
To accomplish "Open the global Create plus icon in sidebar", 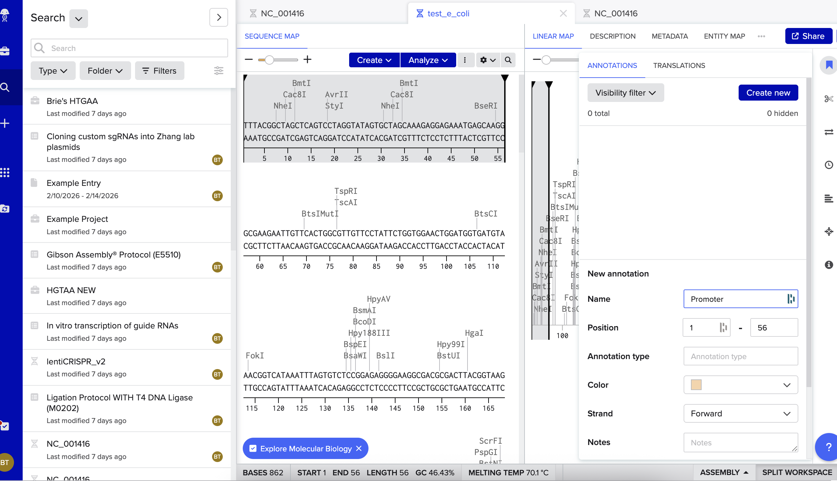I will pyautogui.click(x=5, y=123).
